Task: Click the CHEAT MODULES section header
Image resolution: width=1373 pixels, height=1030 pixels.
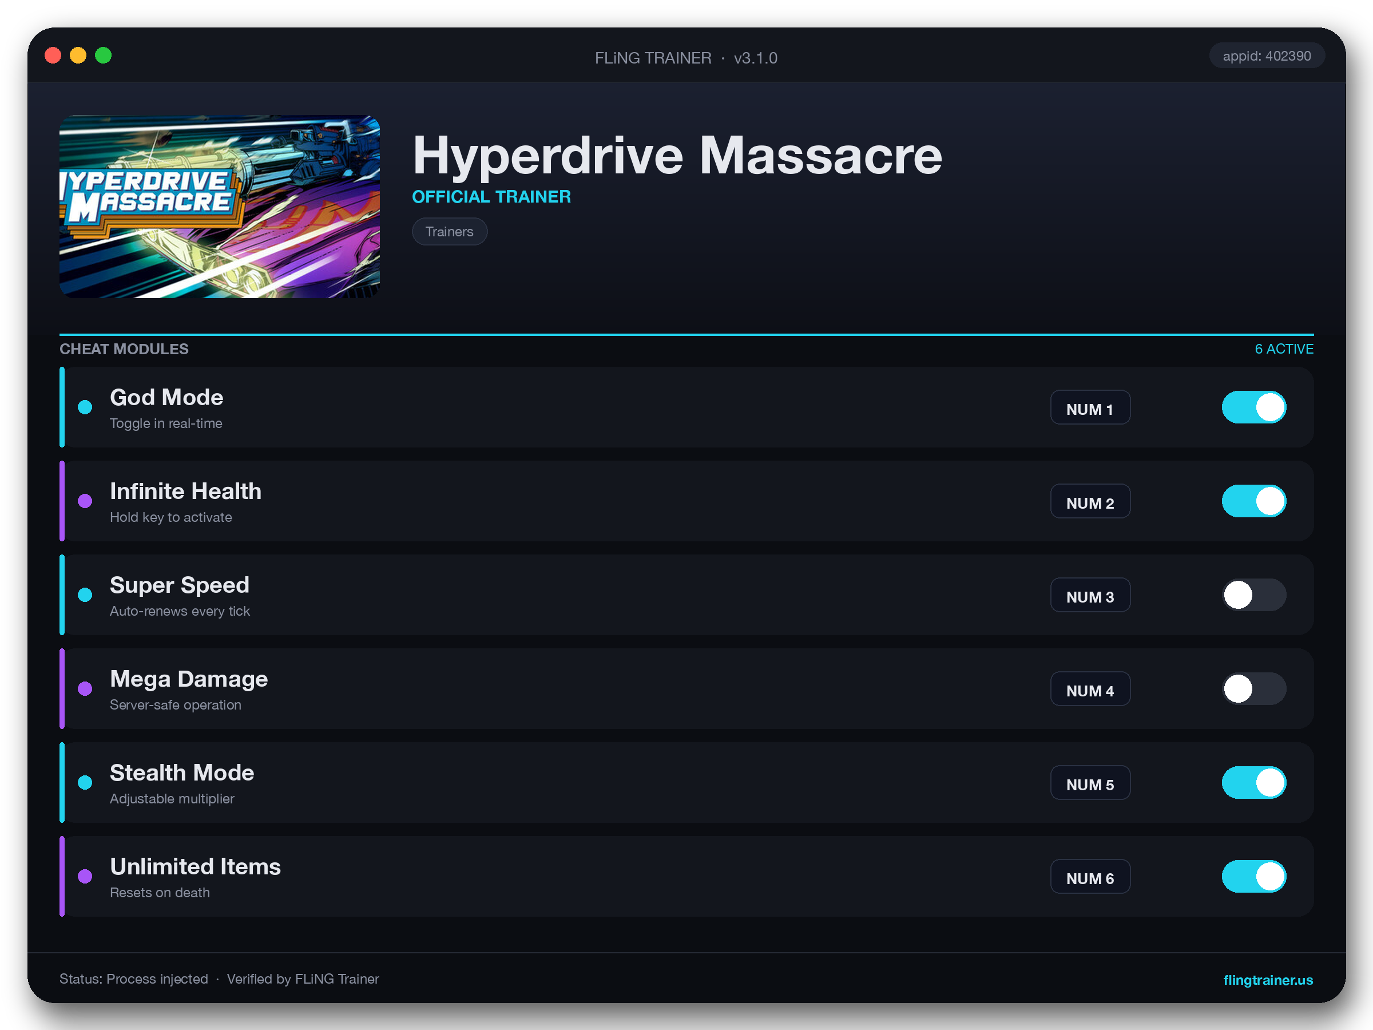Action: coord(124,349)
